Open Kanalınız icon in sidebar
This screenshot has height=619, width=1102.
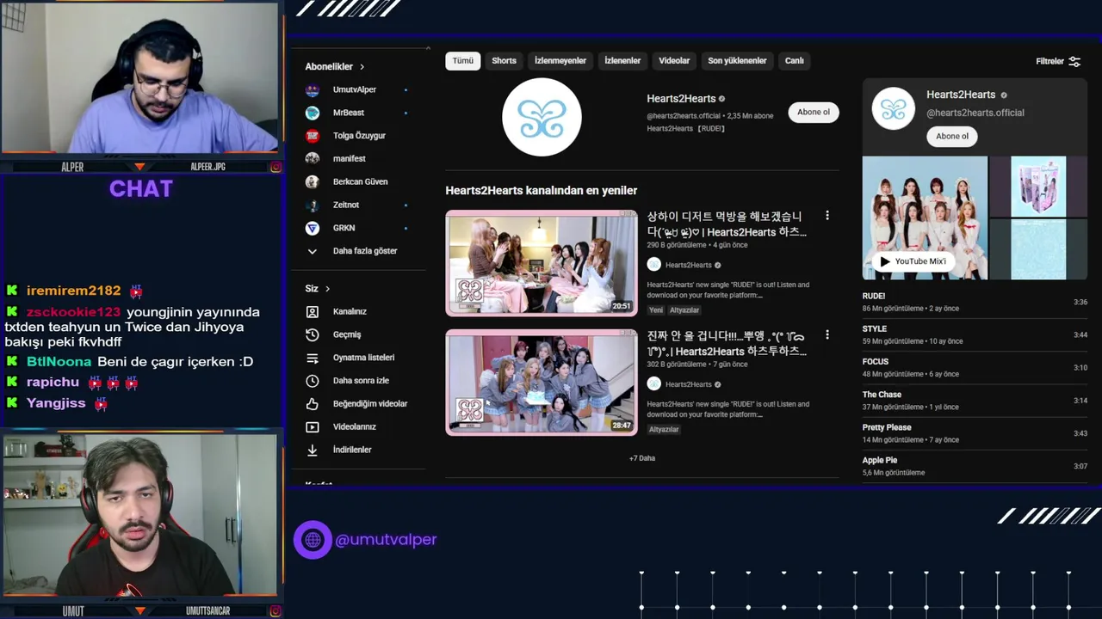[x=313, y=311]
